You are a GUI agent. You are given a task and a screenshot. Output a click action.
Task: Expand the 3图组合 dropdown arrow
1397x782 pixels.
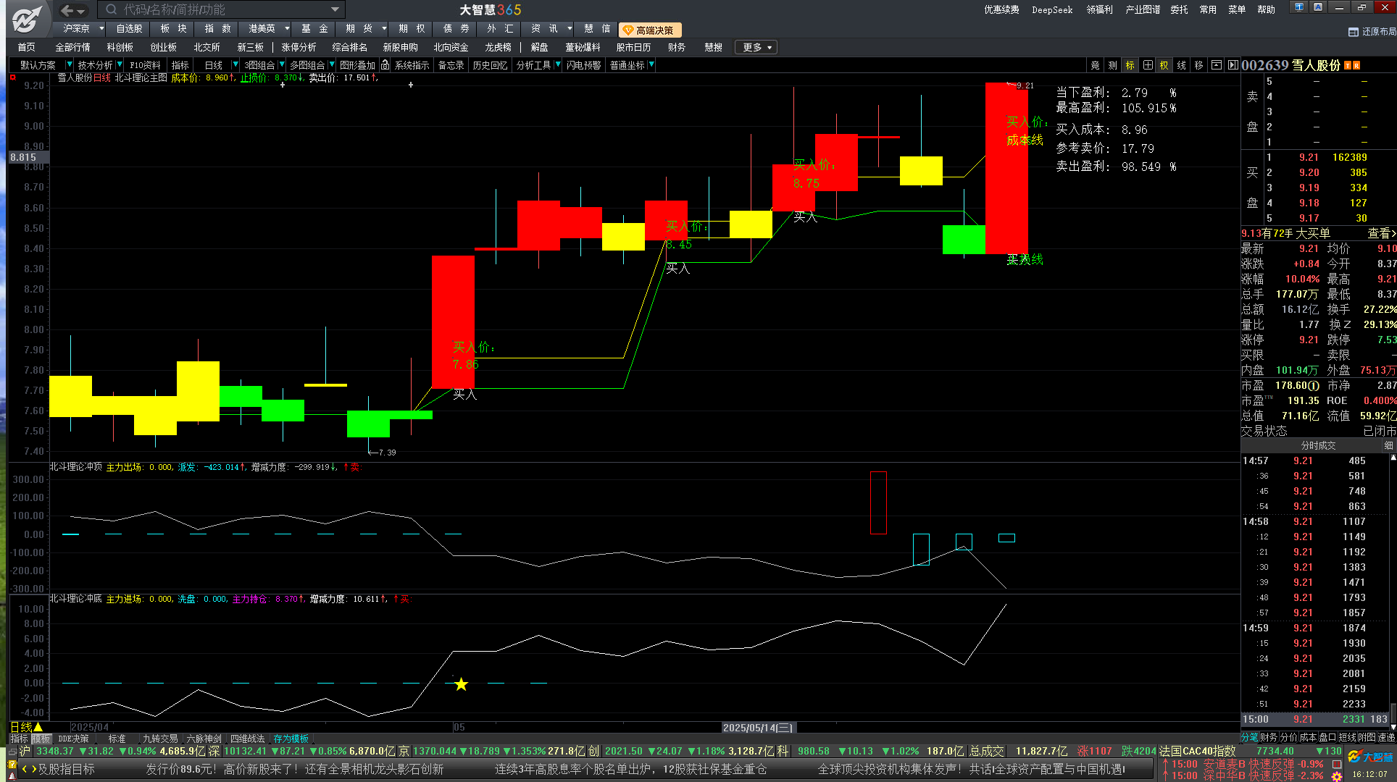click(x=282, y=65)
